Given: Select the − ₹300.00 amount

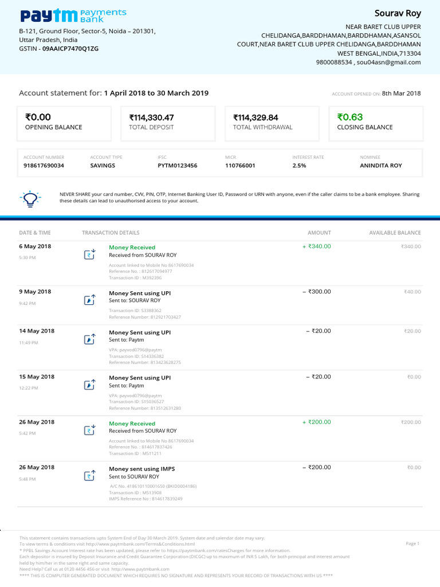Looking at the screenshot, I should pos(316,292).
